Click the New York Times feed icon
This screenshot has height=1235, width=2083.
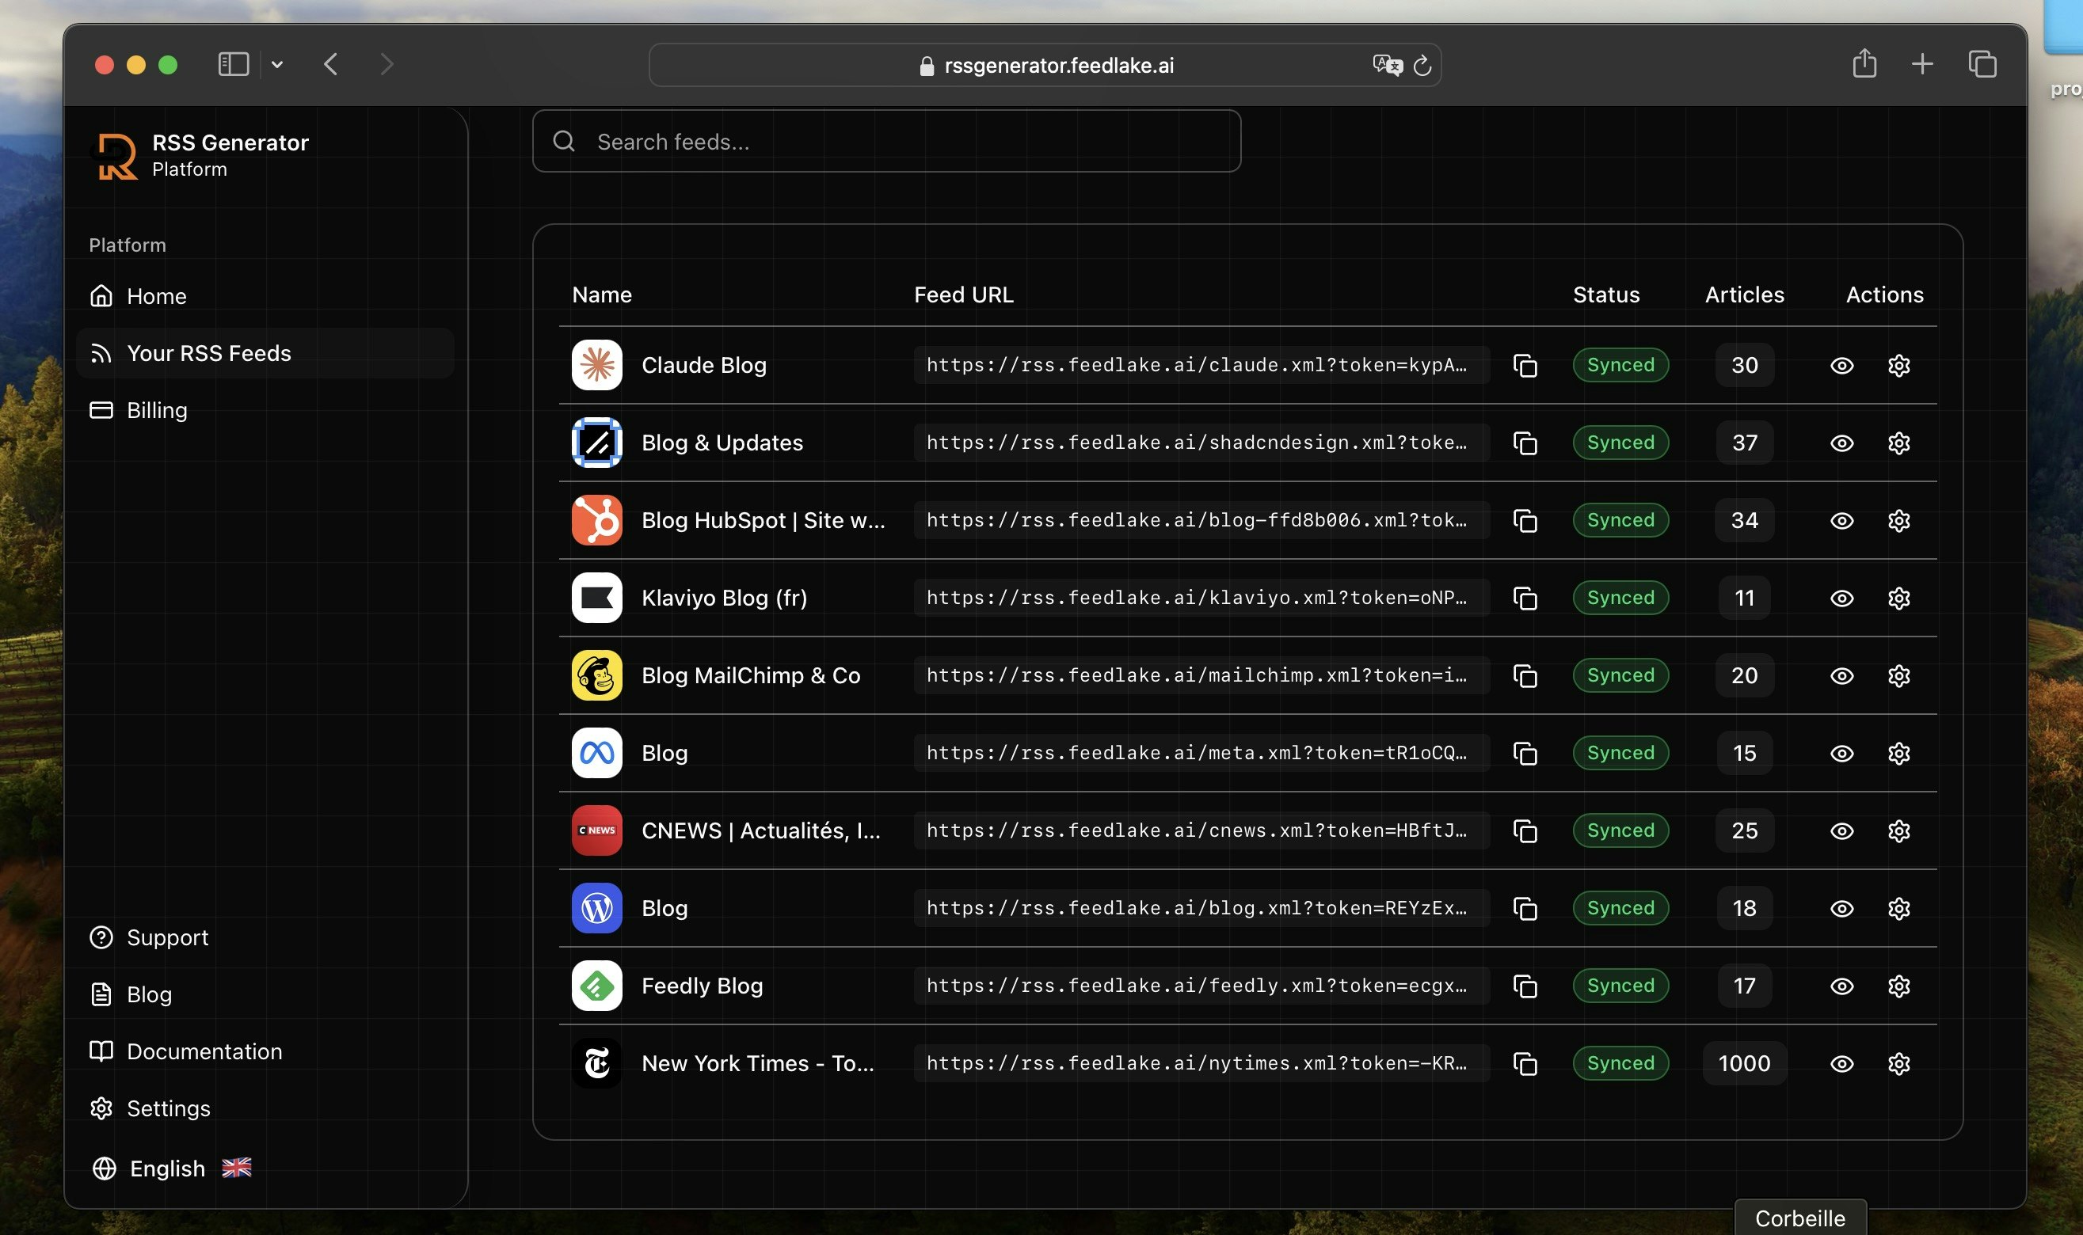coord(596,1062)
